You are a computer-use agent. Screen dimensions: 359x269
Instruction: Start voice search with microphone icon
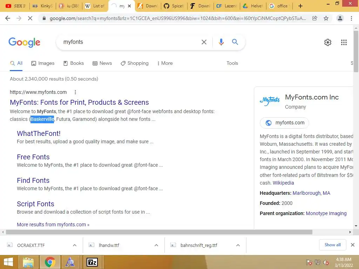(x=221, y=42)
